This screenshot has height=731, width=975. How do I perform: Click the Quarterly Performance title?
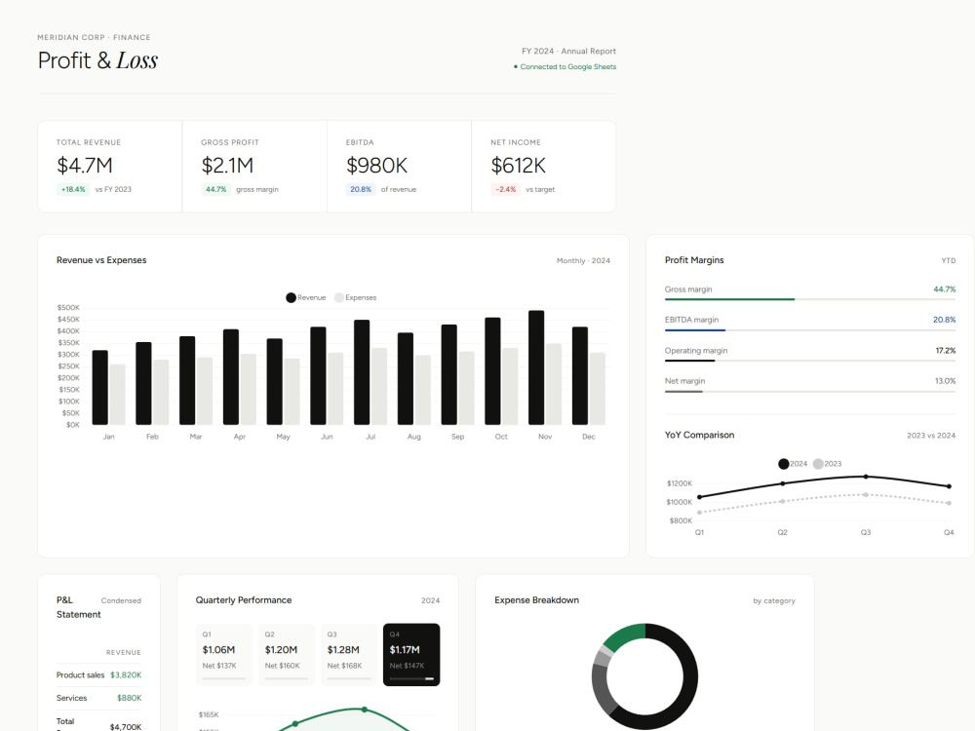[x=244, y=599]
